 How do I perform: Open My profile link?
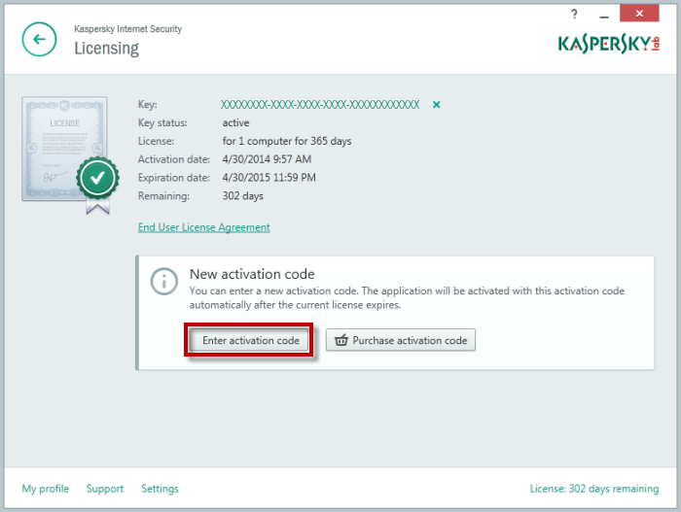click(45, 489)
